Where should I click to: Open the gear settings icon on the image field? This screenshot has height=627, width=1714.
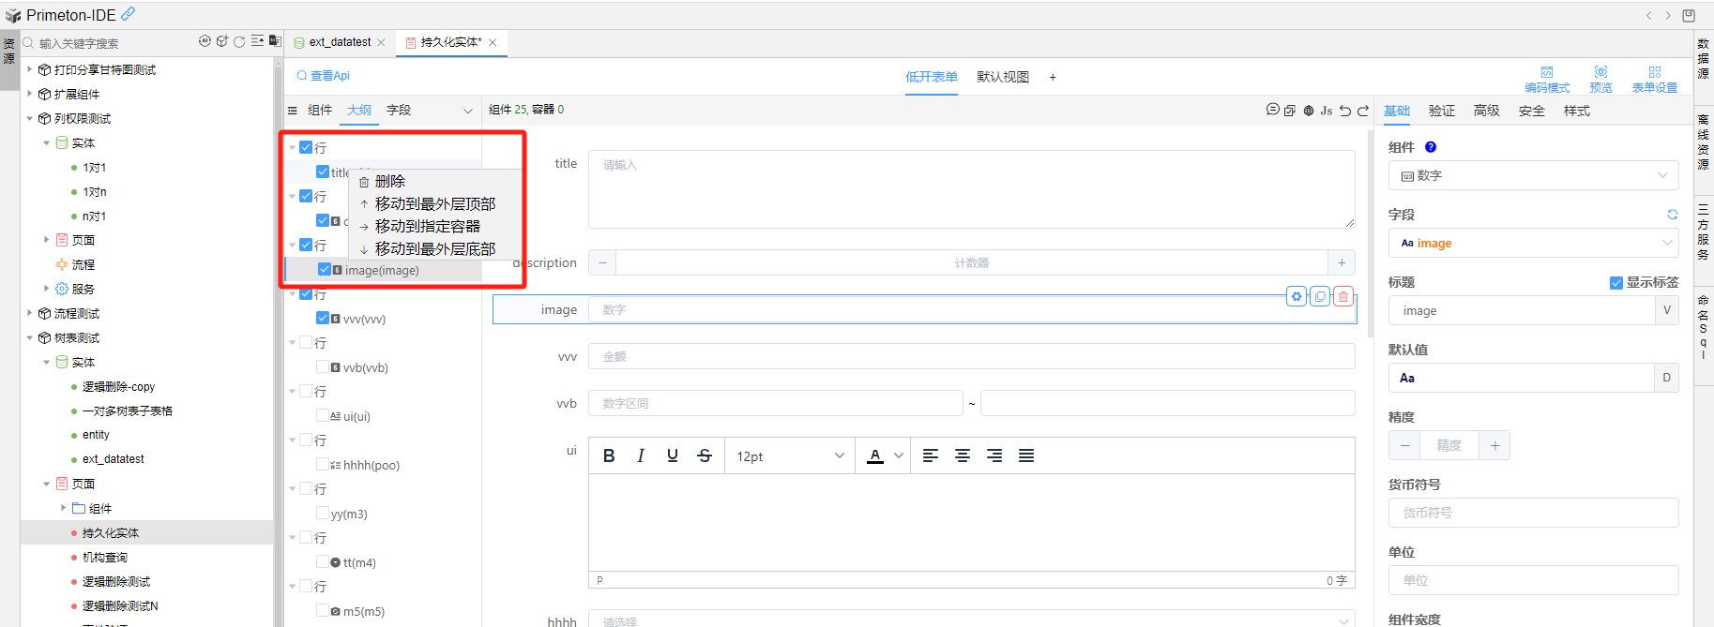1297,296
